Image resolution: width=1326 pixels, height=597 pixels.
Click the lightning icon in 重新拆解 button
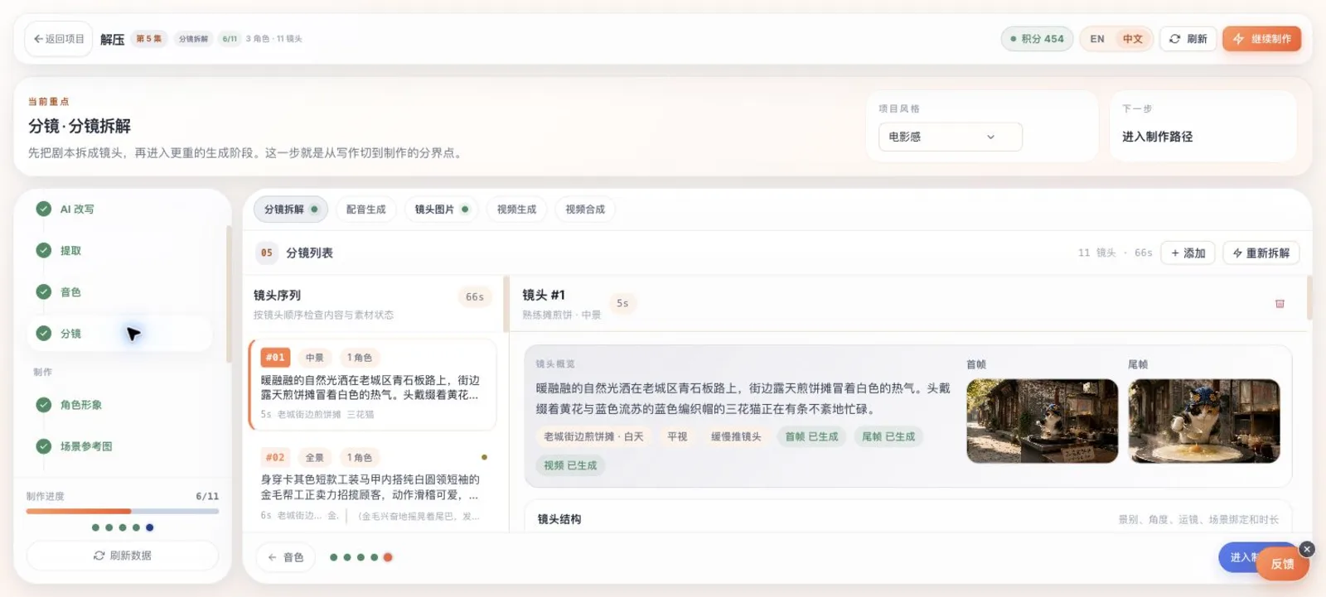(x=1237, y=253)
